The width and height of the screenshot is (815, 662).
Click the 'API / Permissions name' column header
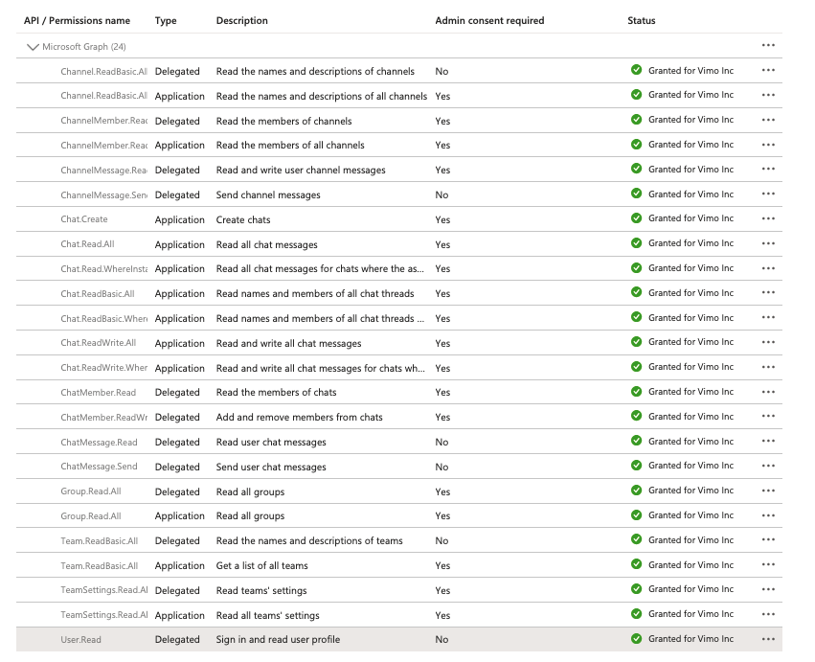[x=77, y=21]
